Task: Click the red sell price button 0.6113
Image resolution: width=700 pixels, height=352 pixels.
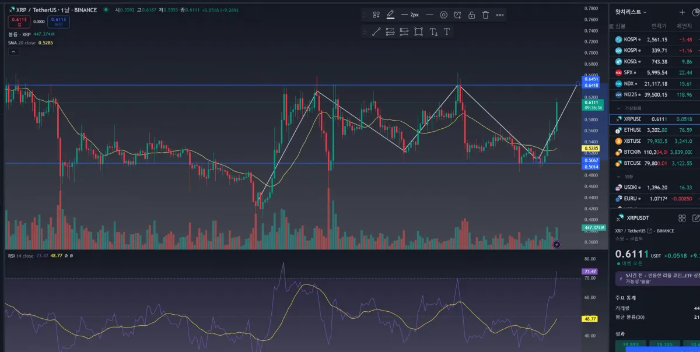Action: 18,22
